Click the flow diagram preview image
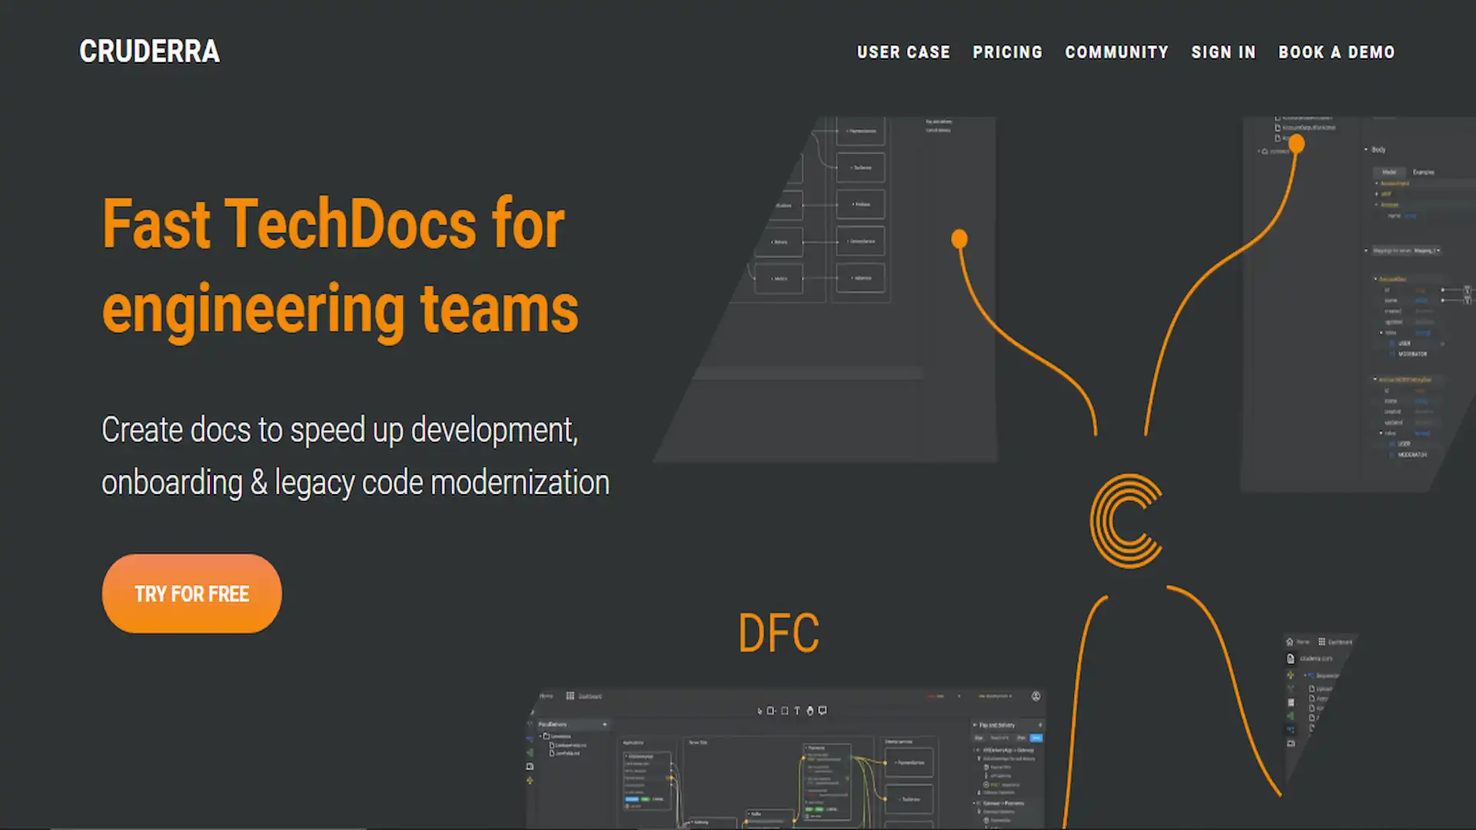This screenshot has height=830, width=1476. coord(825,289)
